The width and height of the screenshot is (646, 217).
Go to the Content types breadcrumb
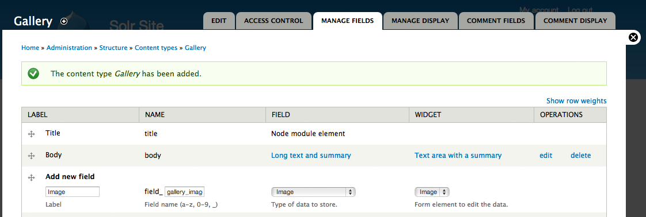156,48
